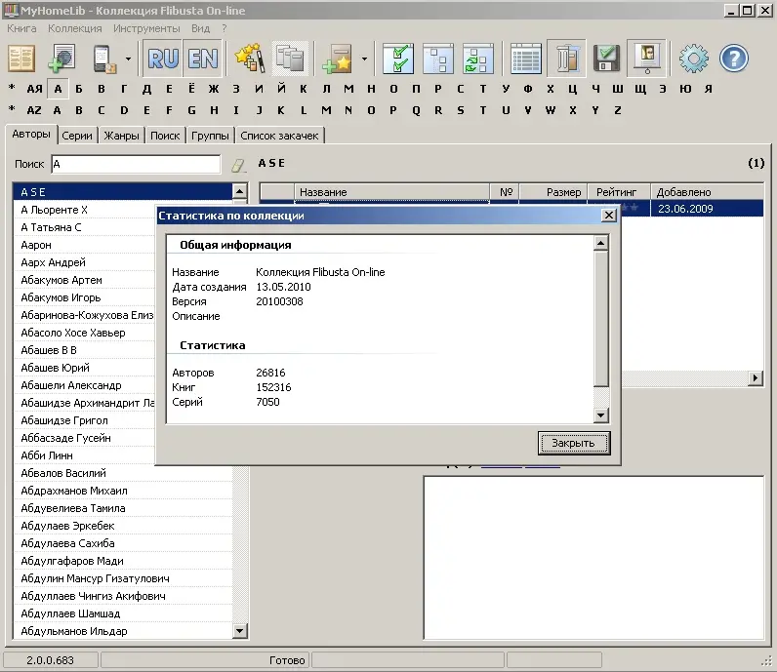Select the Авторы tab
This screenshot has width=777, height=672.
31,135
